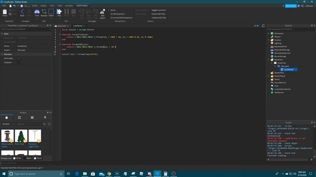Switch to the VIEW ribbon tab
Image resolution: width=316 pixels, height=177 pixels.
[60, 6]
